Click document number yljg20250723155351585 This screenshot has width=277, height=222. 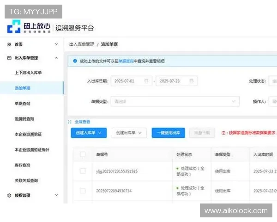pyautogui.click(x=117, y=172)
